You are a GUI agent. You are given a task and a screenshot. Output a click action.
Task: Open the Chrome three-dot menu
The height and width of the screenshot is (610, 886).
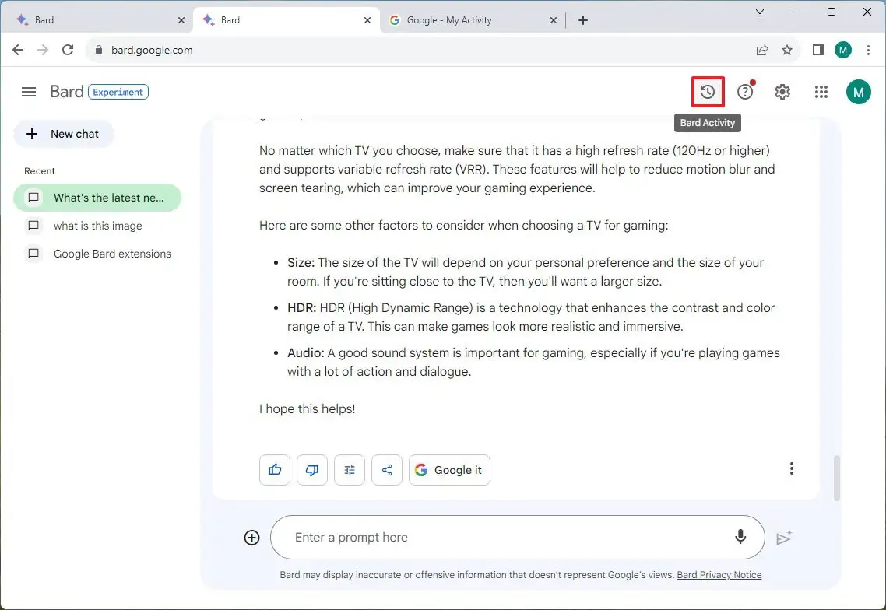click(x=869, y=50)
